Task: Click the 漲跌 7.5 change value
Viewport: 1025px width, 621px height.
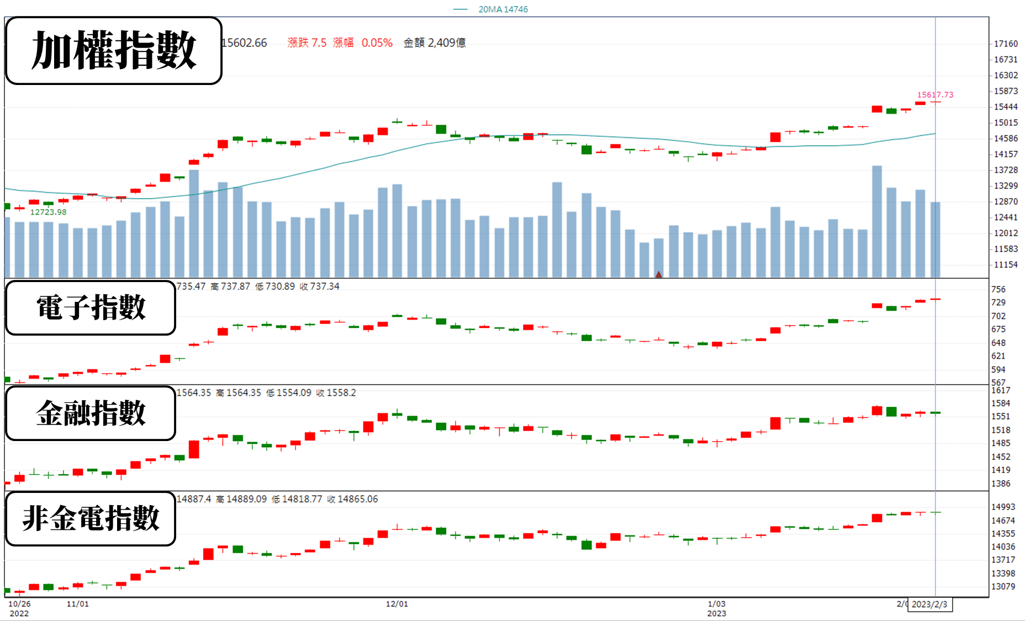Action: 307,43
